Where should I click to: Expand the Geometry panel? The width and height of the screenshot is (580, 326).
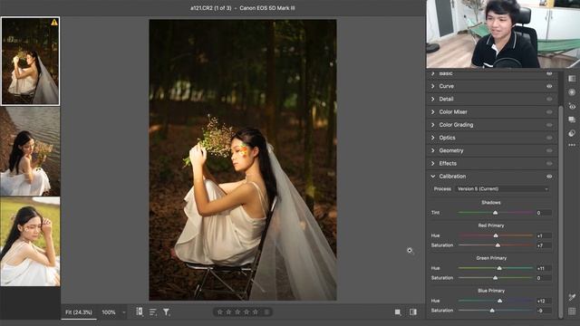click(433, 150)
